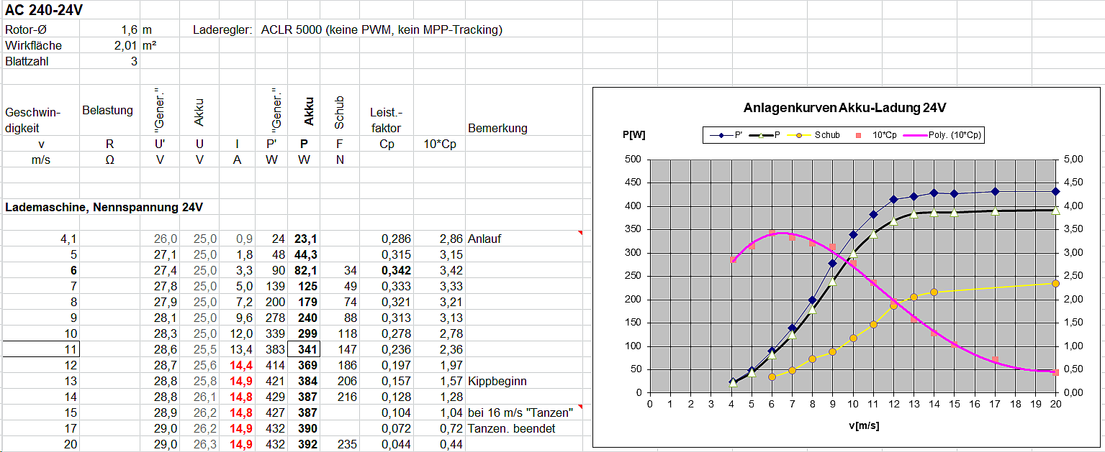Click the bold P legend entry
1105x452 pixels.
pyautogui.click(x=770, y=134)
